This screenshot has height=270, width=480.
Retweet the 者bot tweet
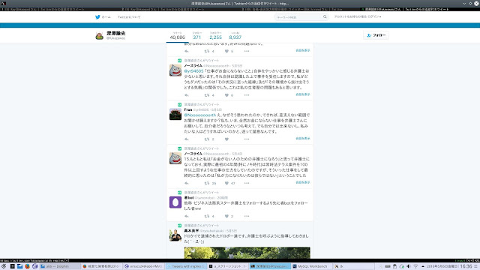coord(207,216)
